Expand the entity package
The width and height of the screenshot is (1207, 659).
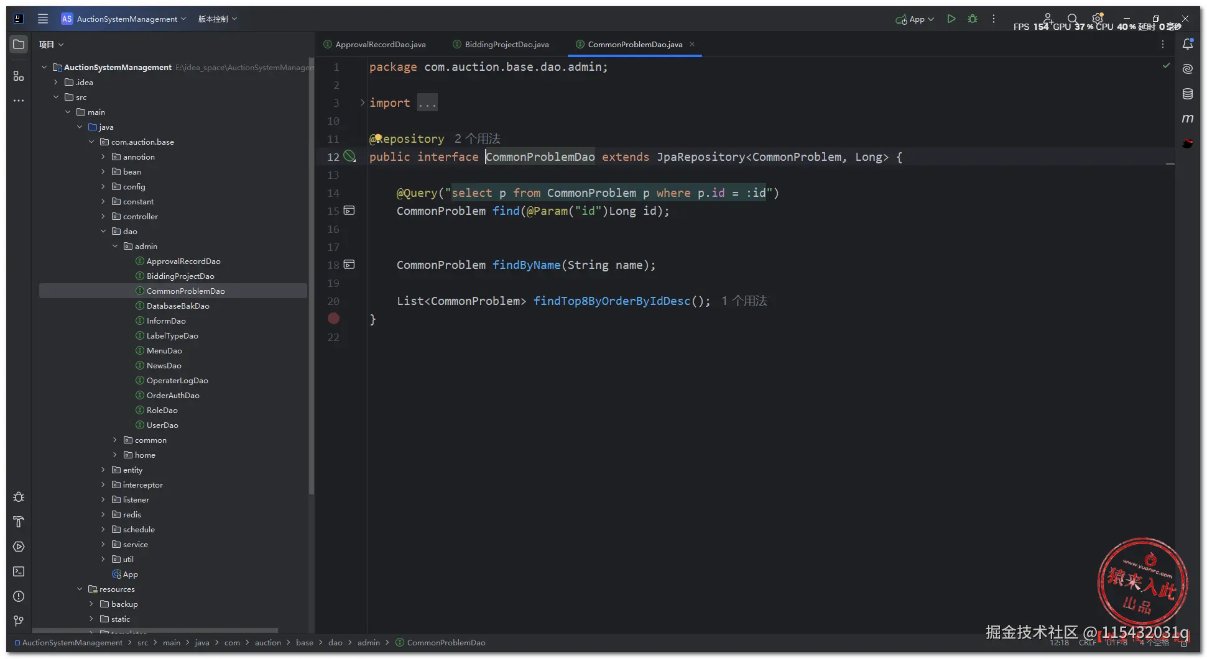click(x=103, y=470)
